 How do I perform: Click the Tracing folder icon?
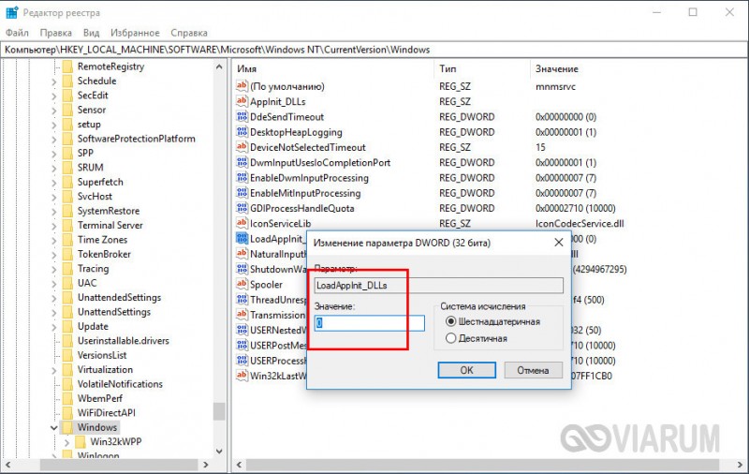pos(67,269)
